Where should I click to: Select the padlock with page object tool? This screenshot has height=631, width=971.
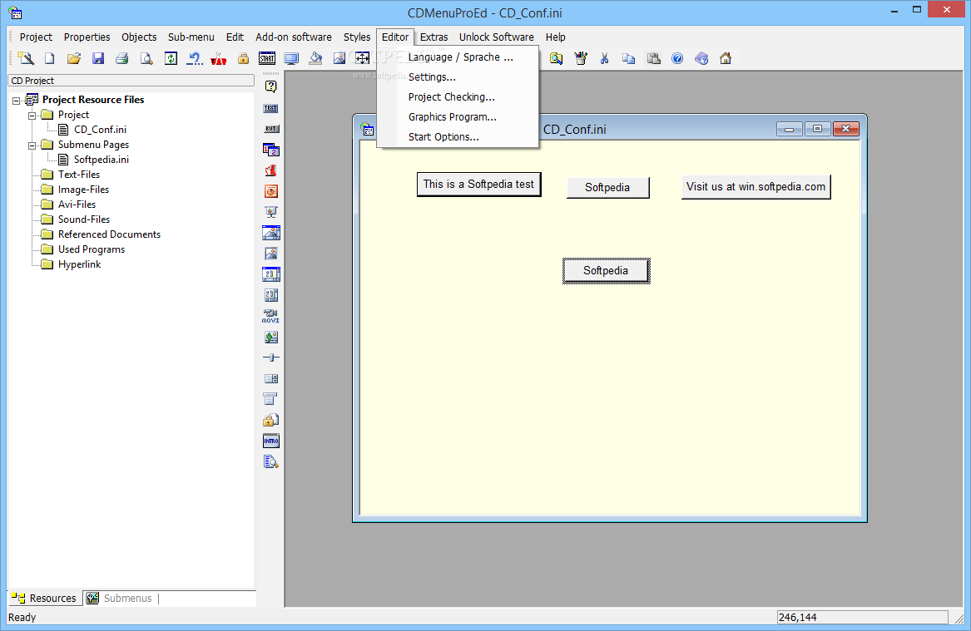[x=270, y=420]
